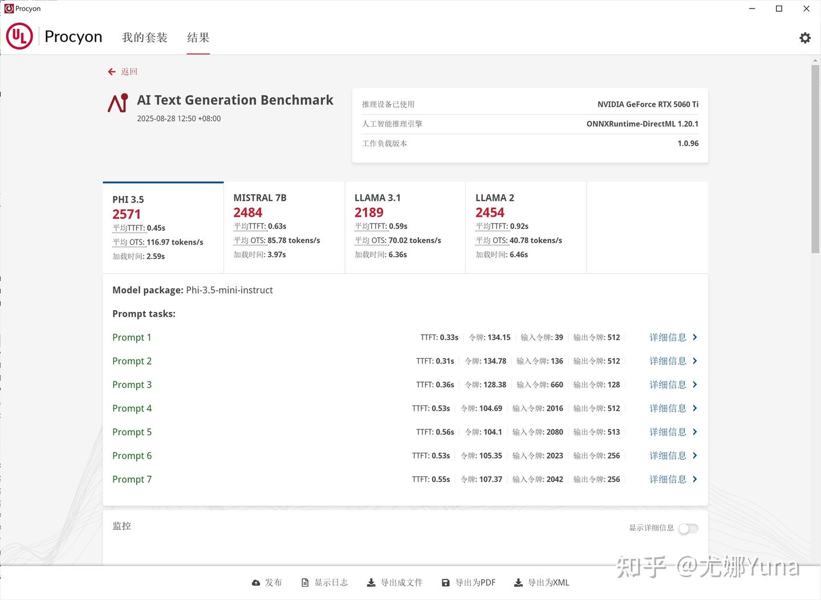Open Prompt 5 task link
The height and width of the screenshot is (600, 821).
[132, 432]
